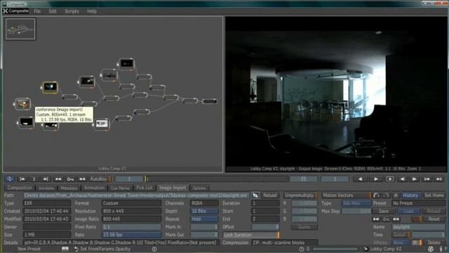Open the Help menu
Screen dimensions: 449x253
coord(92,11)
